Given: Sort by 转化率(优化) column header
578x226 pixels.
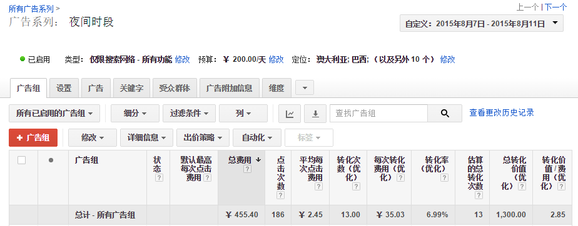Looking at the screenshot, I should point(435,164).
